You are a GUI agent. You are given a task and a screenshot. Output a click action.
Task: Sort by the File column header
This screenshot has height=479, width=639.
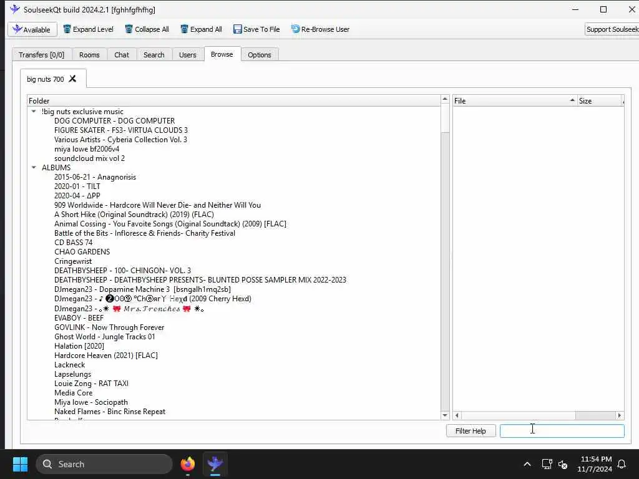coord(515,100)
